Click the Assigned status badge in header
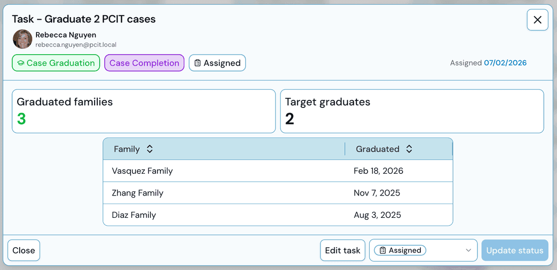Screen dimensions: 557x270 217,63
